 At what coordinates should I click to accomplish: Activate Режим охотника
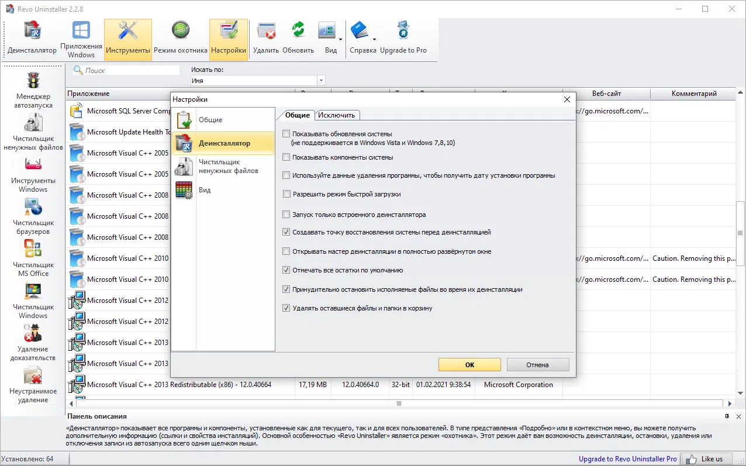coord(181,39)
